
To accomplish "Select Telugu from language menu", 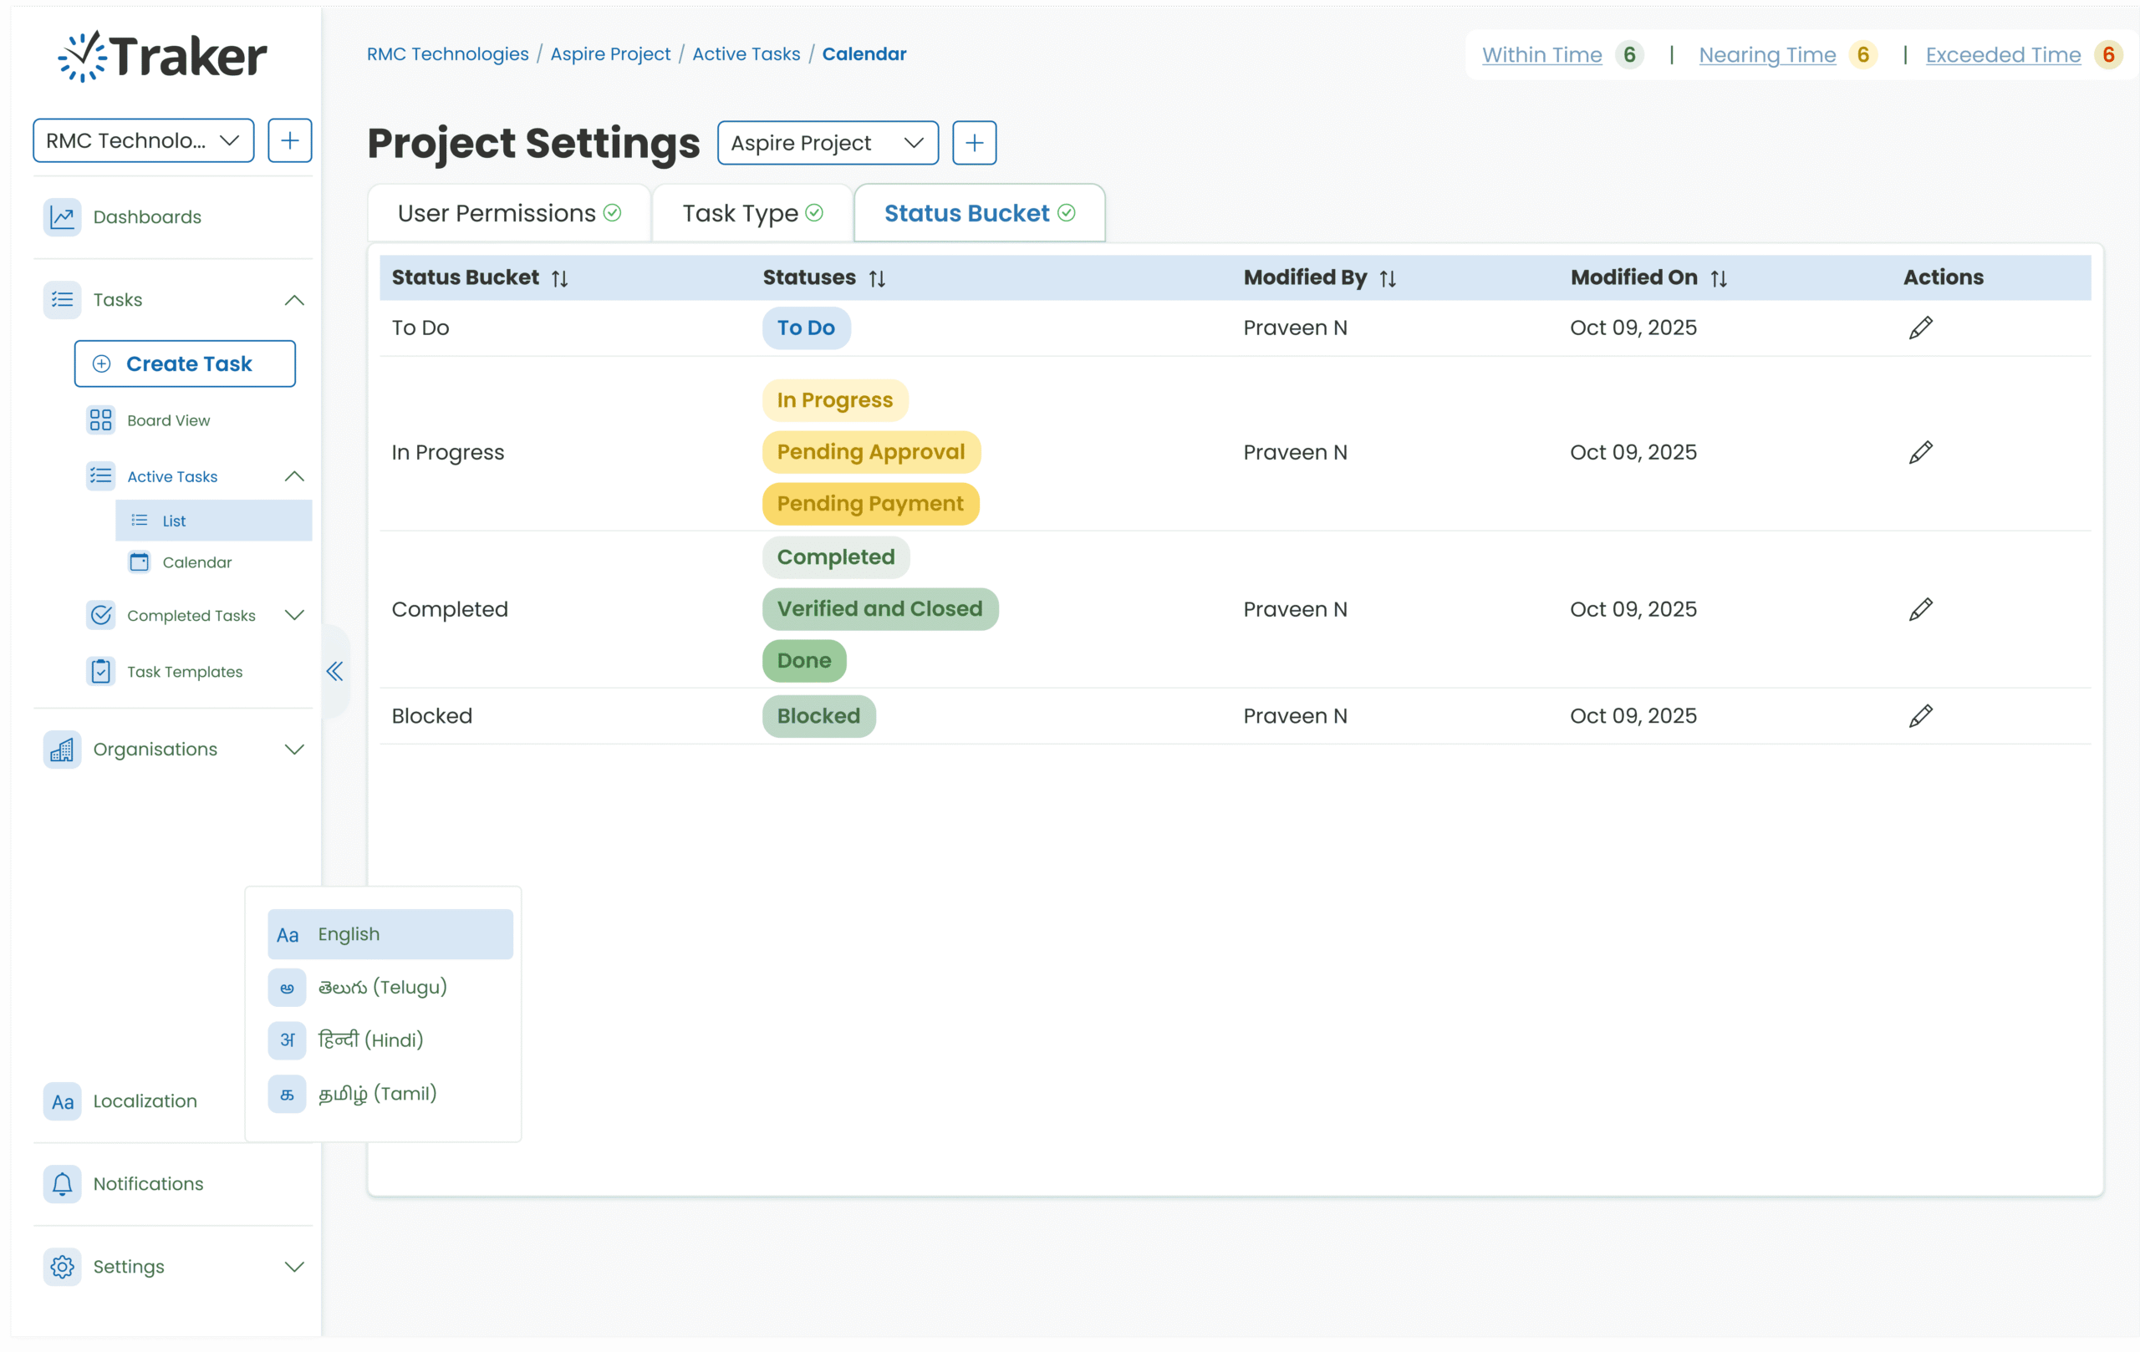I will coord(382,988).
